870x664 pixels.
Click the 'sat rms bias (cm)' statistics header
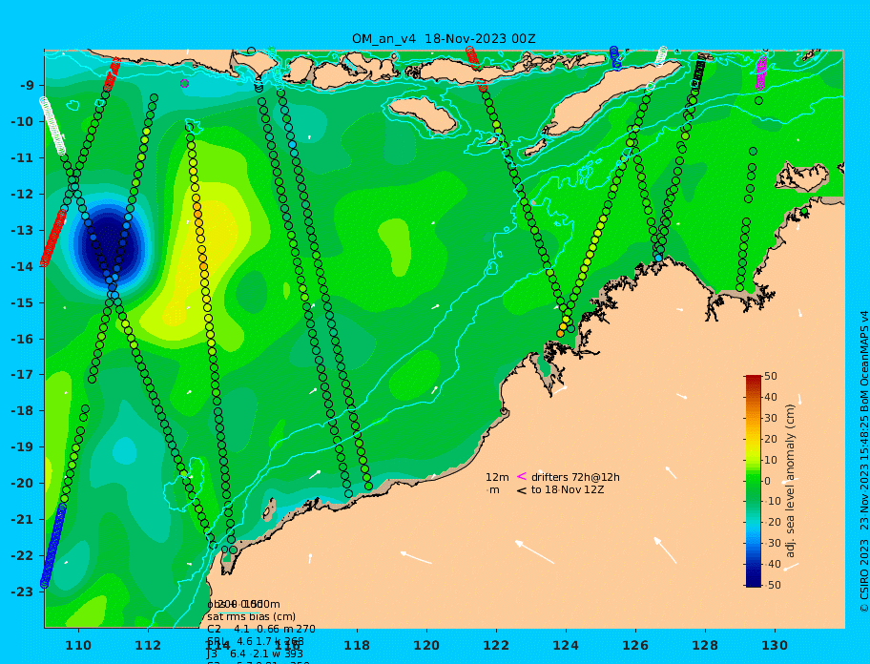[251, 616]
